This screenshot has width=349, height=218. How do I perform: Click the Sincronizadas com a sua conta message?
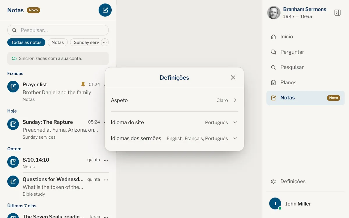pos(50,58)
